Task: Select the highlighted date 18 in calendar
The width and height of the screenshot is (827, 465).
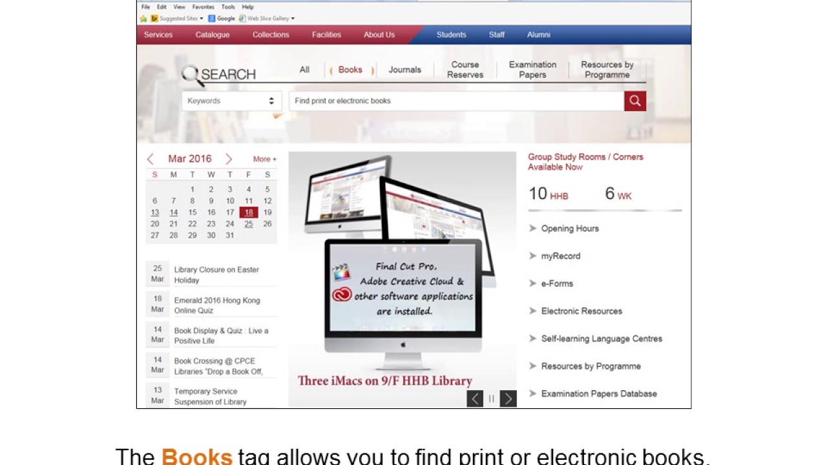Action: point(249,212)
